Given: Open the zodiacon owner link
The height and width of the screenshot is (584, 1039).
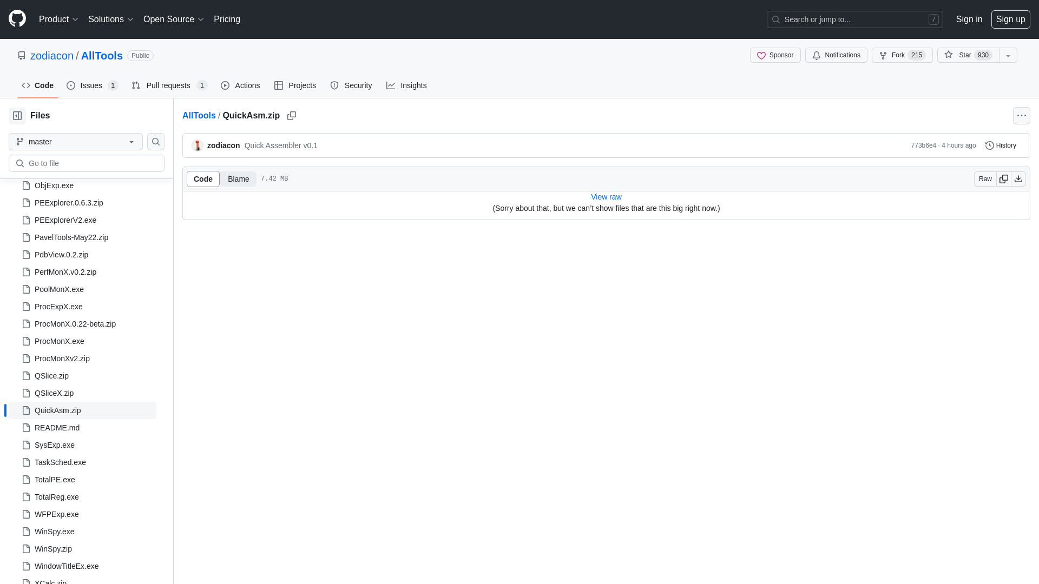Looking at the screenshot, I should tap(52, 56).
